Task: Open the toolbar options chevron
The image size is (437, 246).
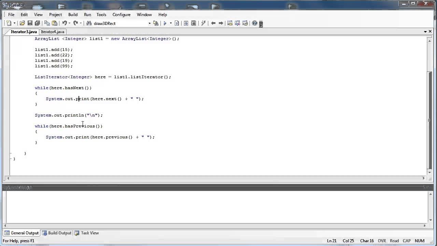Action: click(x=261, y=24)
